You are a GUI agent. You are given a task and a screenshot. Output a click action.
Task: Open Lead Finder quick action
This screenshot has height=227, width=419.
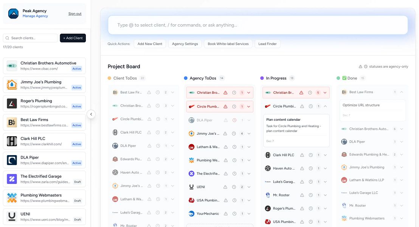[267, 44]
